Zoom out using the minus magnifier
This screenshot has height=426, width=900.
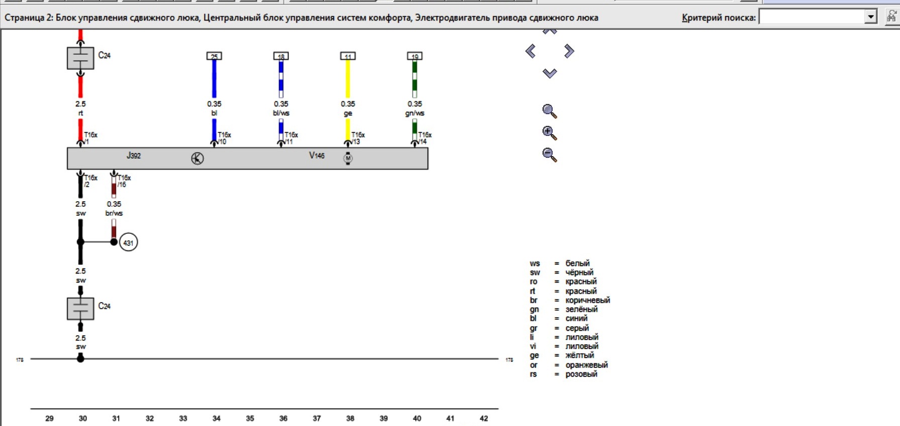tap(549, 155)
